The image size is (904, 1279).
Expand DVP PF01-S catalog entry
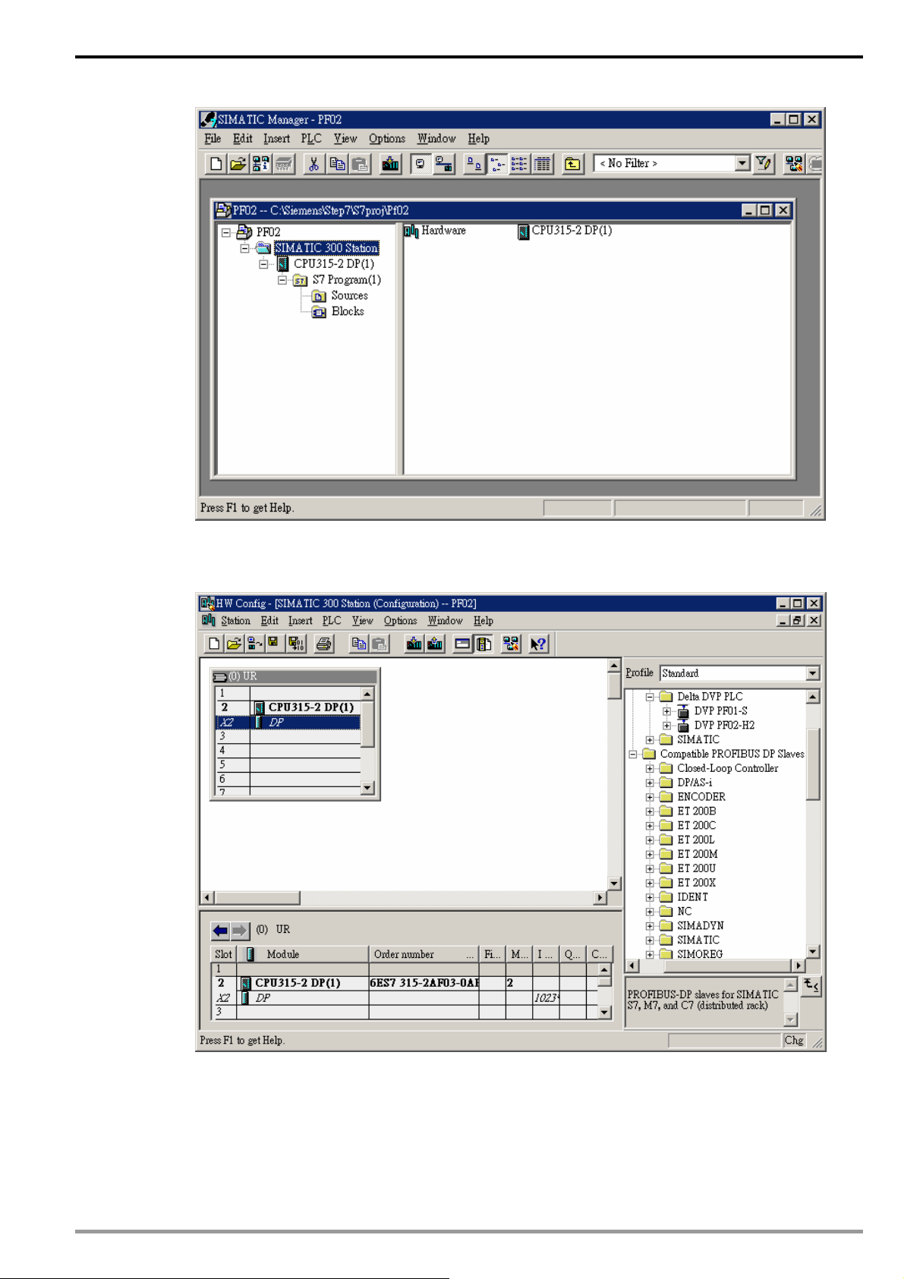coord(666,711)
